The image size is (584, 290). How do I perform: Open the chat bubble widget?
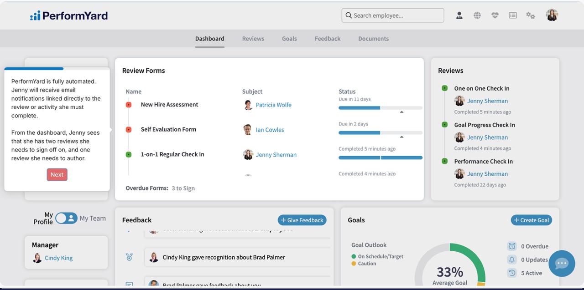pyautogui.click(x=562, y=263)
